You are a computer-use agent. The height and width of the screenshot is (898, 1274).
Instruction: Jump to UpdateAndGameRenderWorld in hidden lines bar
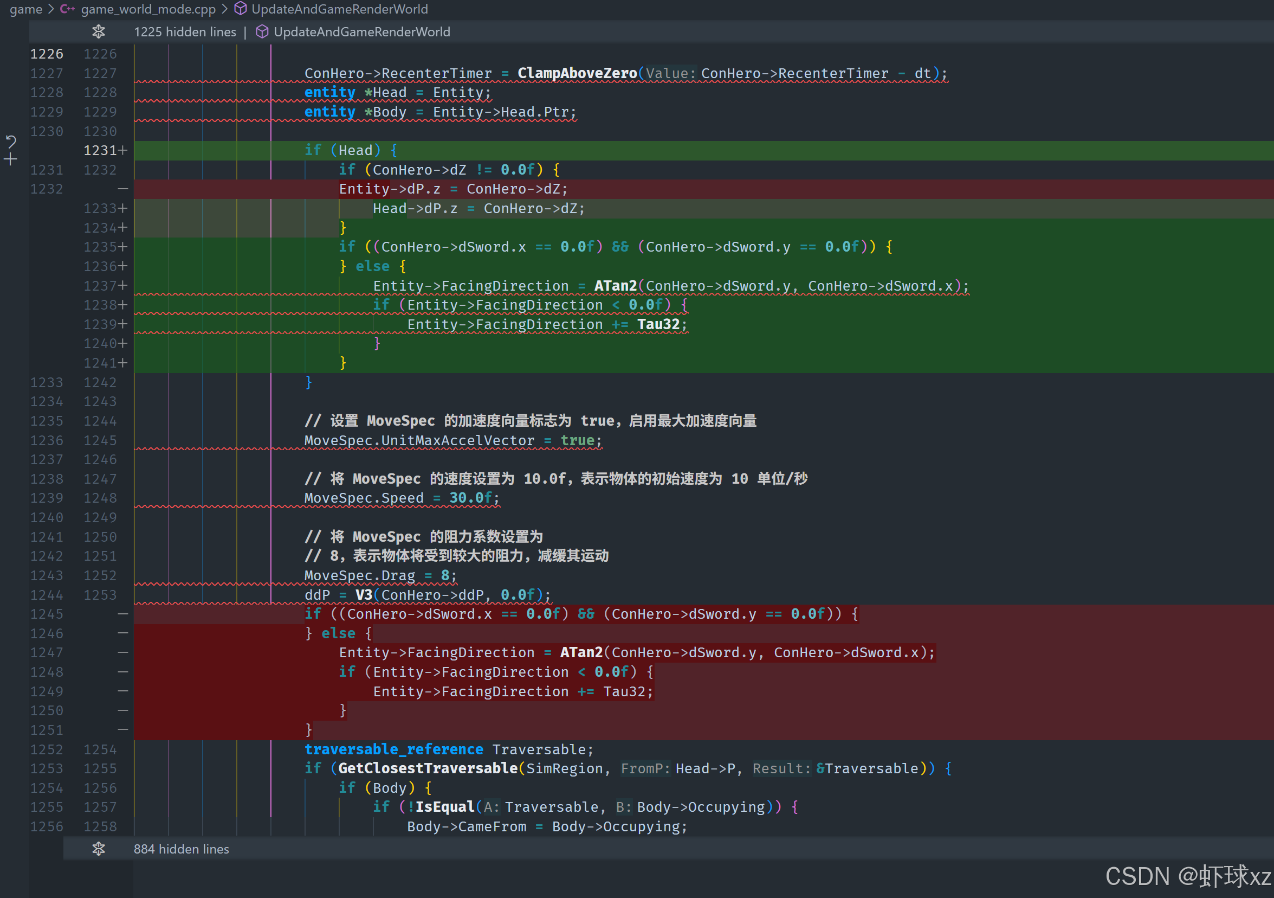362,31
